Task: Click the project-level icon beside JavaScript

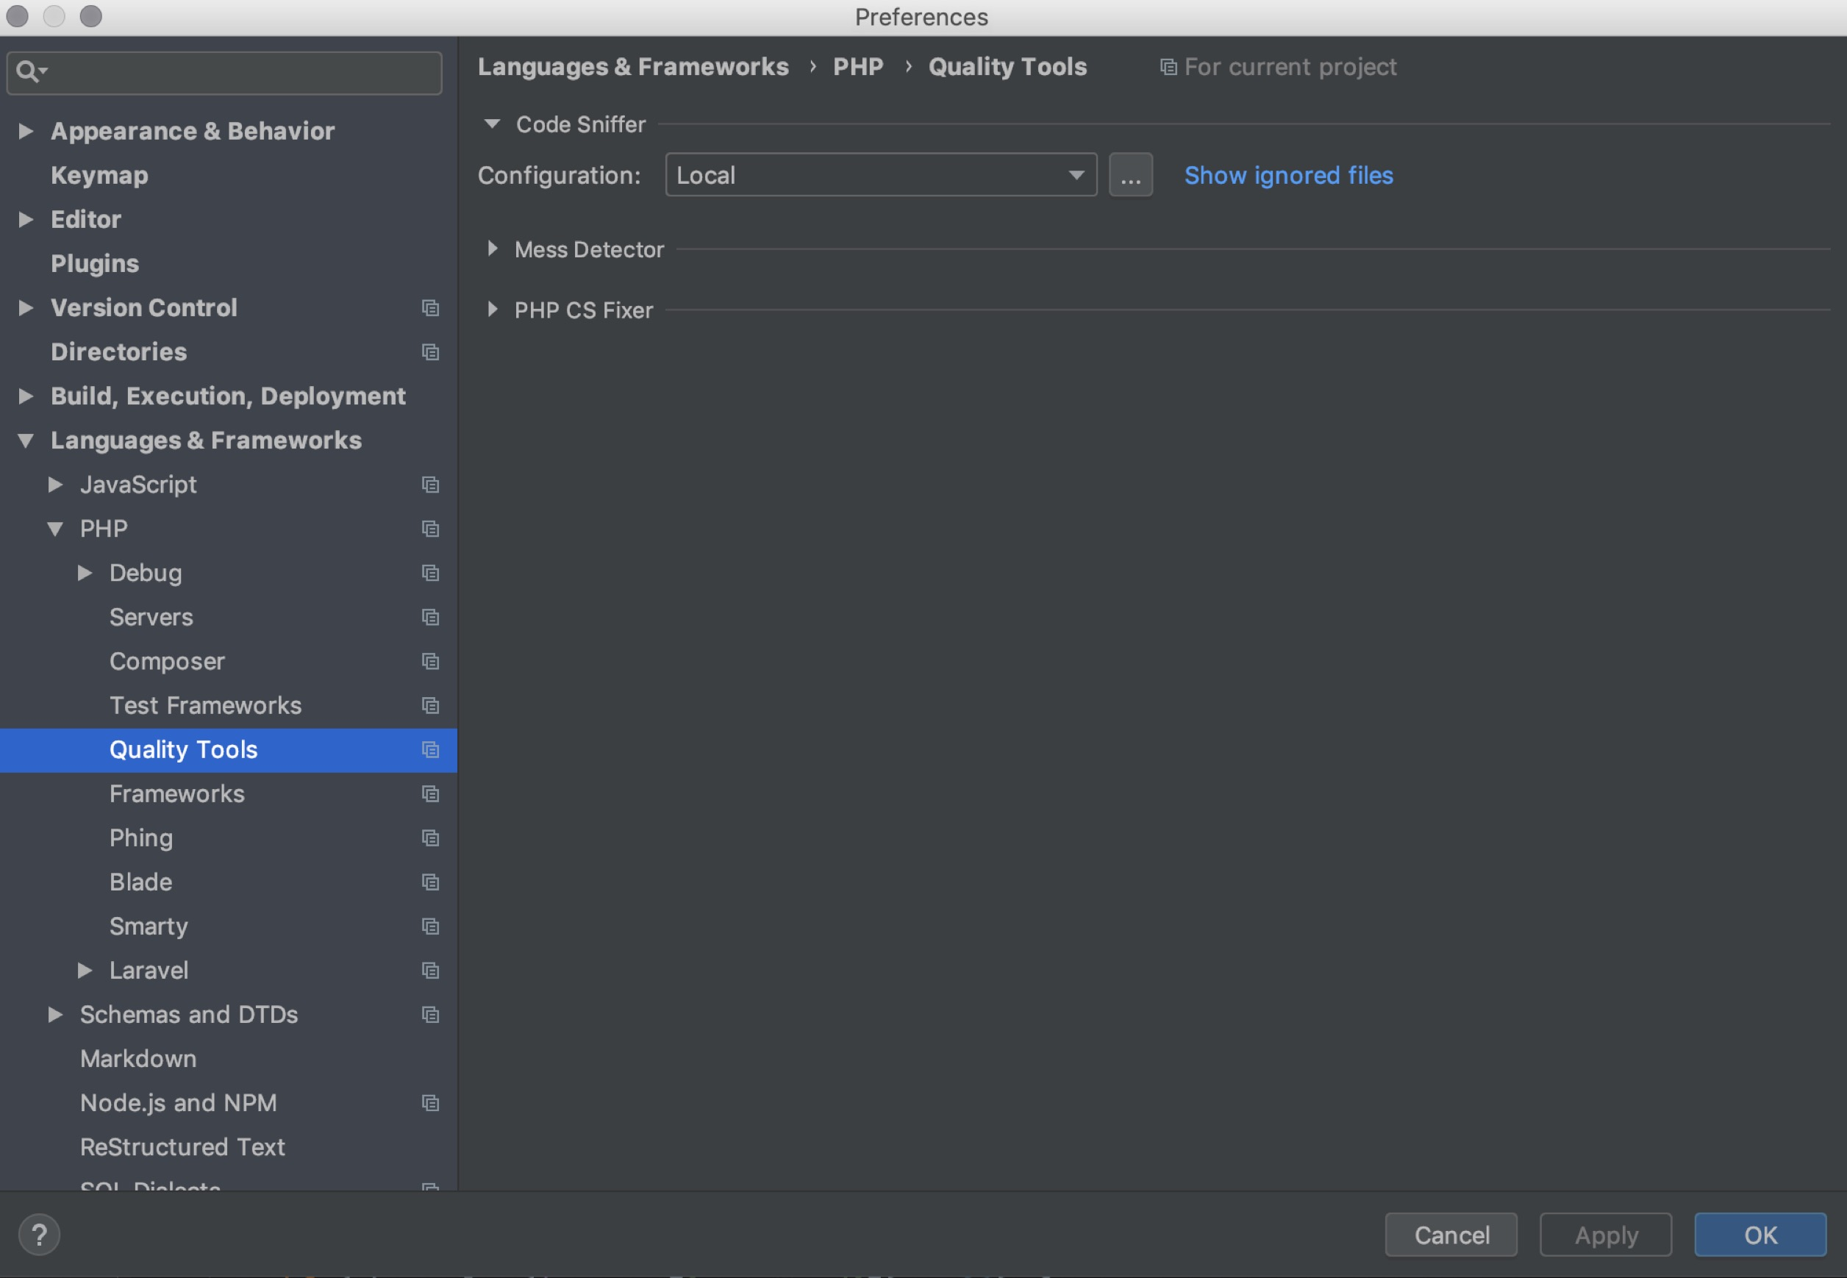Action: point(431,485)
